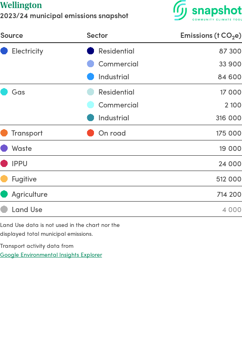Select the Agriculture row label

click(29, 194)
